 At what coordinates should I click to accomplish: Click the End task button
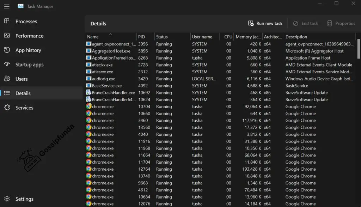(x=306, y=24)
